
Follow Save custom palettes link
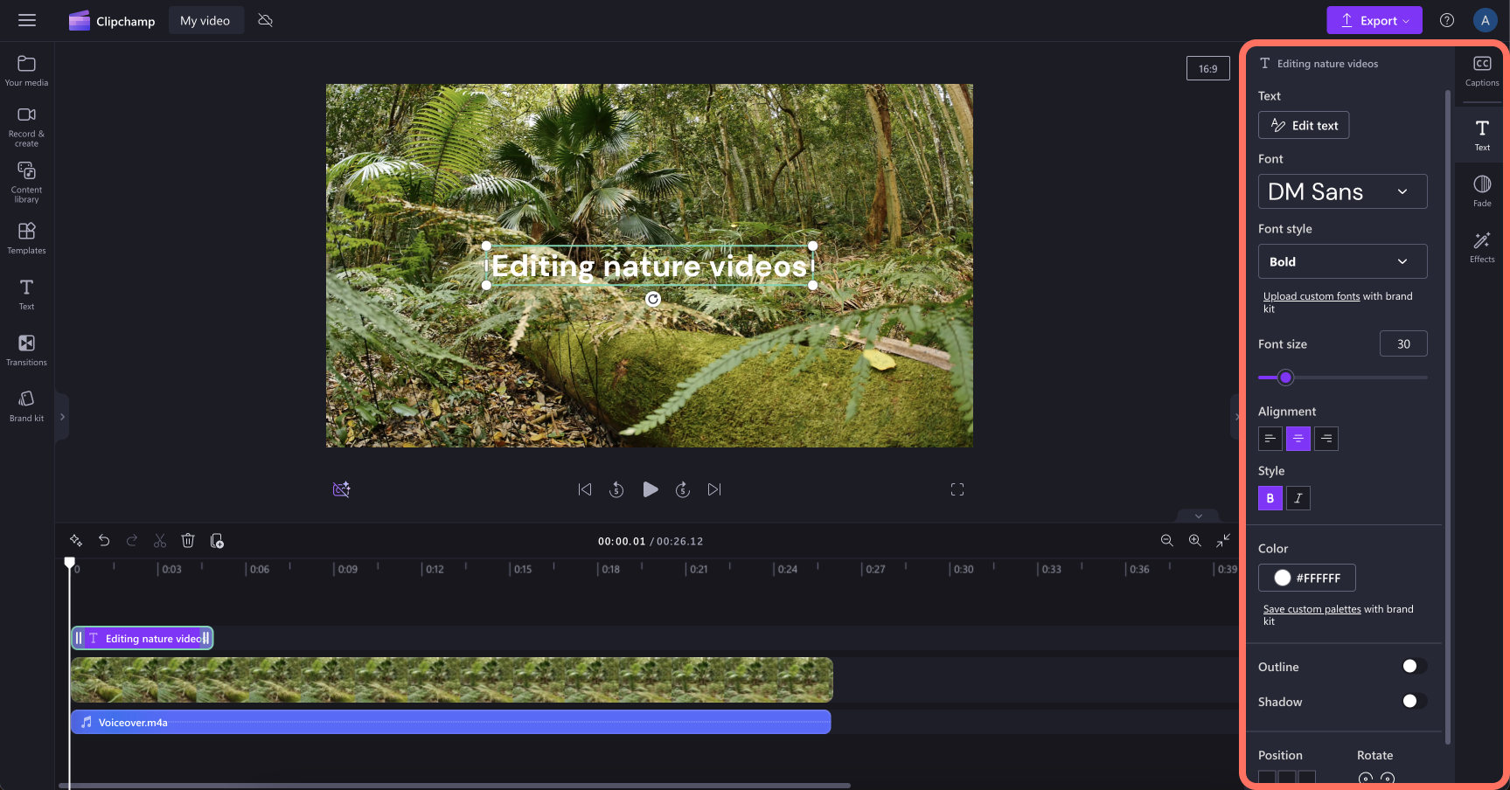(x=1312, y=609)
